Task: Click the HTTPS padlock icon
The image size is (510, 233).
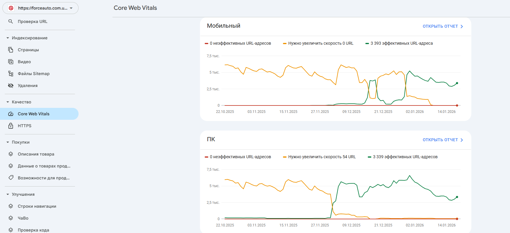Action: [11, 126]
